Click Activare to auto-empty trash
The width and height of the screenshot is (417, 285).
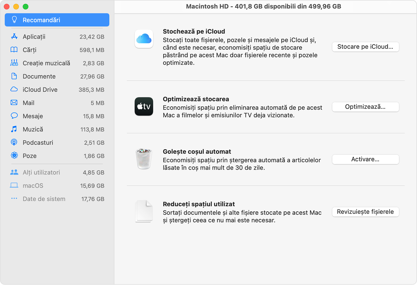(x=365, y=159)
